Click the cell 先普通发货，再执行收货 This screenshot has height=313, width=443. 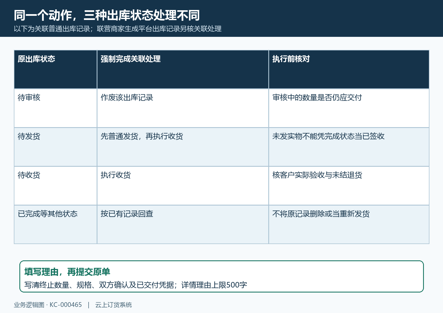183,147
